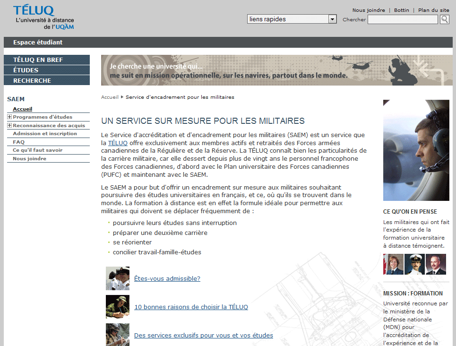Click bullet 'préparer une deuxième carrière'
Image resolution: width=456 pixels, height=346 pixels.
(160, 233)
